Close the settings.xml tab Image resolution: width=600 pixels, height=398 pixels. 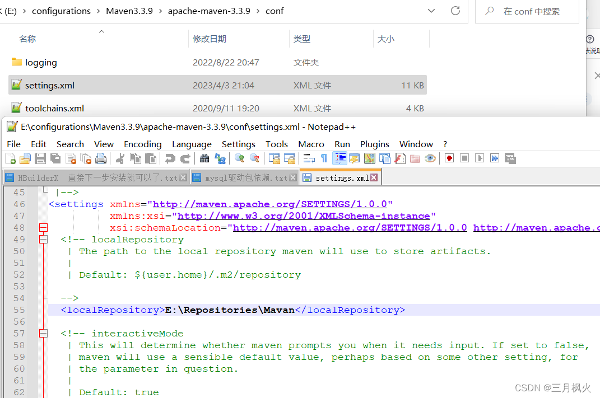point(374,177)
